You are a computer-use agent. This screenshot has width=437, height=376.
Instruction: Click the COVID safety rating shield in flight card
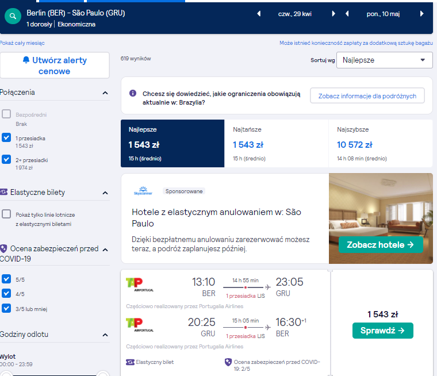click(228, 362)
